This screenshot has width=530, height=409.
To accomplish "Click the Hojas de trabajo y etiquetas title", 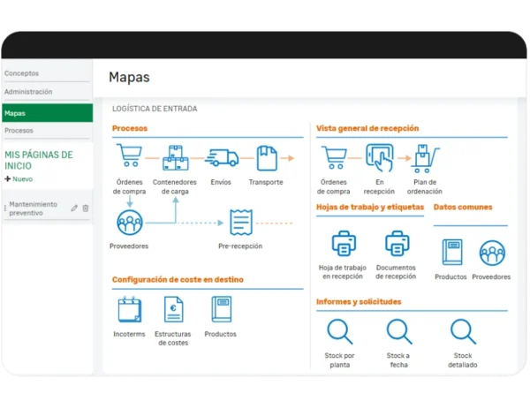I will (x=370, y=208).
